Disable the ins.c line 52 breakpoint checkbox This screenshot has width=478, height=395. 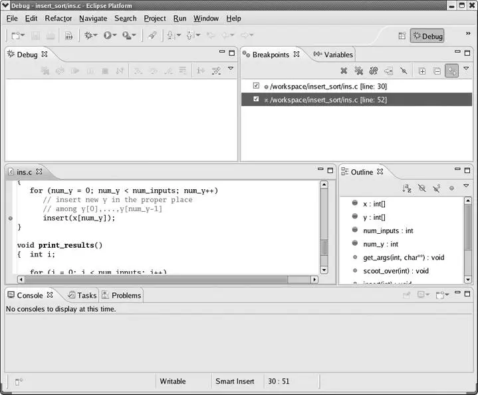[256, 99]
